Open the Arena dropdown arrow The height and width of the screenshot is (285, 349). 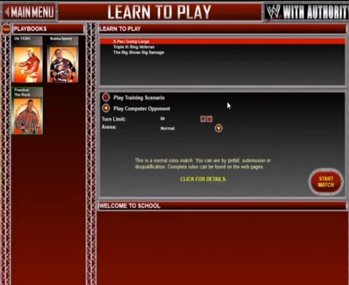(x=219, y=128)
